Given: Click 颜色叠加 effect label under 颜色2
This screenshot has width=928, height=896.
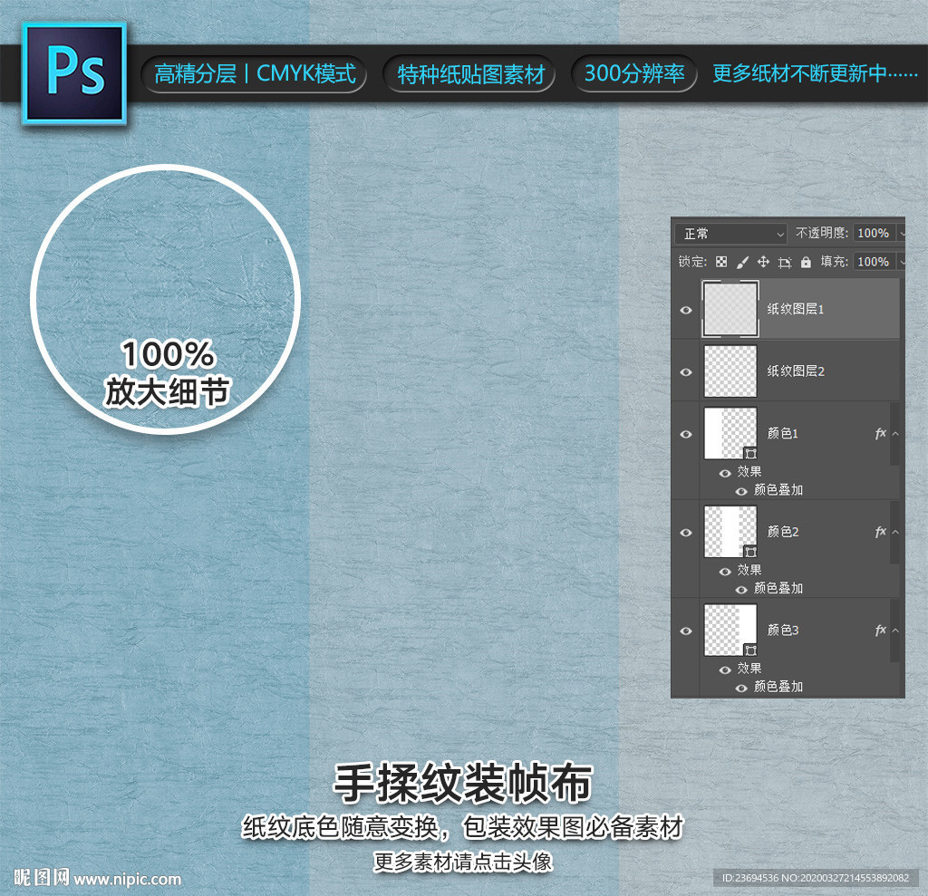Looking at the screenshot, I should pyautogui.click(x=778, y=588).
